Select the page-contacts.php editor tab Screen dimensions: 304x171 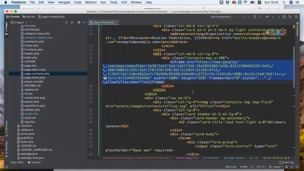pos(103,22)
